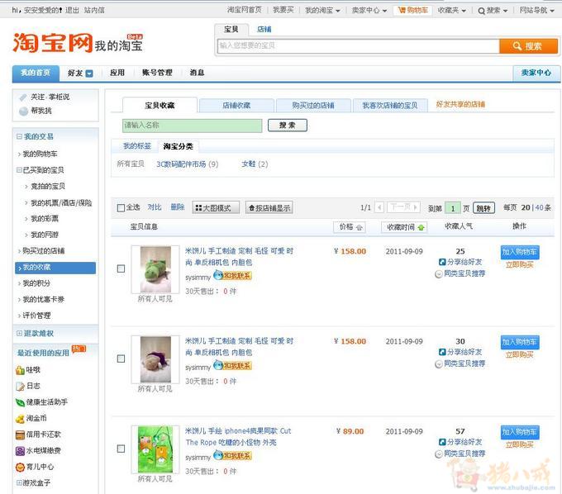Collapse 我的交易 section

tap(19, 136)
